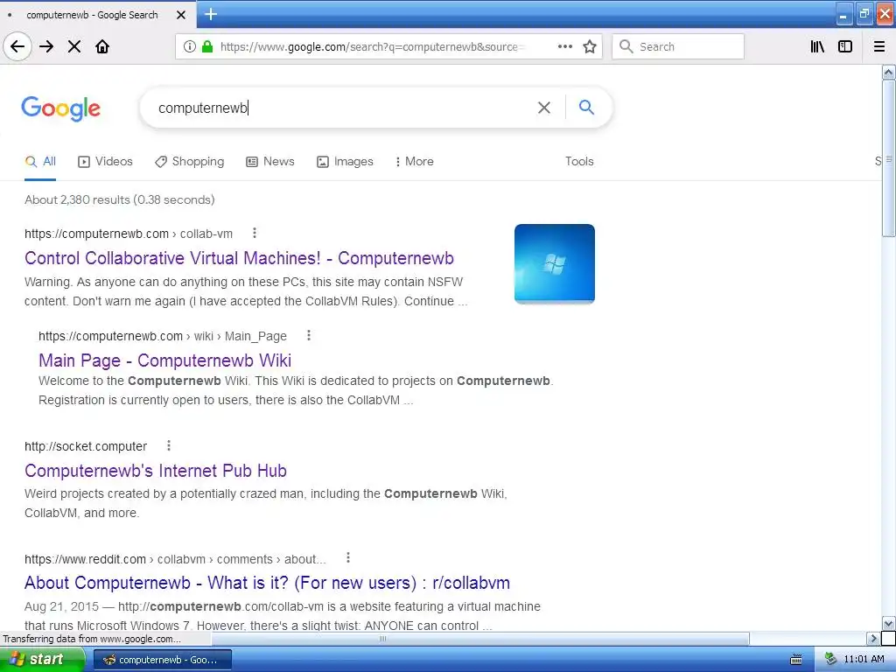Open Control Collaborative Virtual Machines link
The image size is (896, 672).
[x=240, y=258]
